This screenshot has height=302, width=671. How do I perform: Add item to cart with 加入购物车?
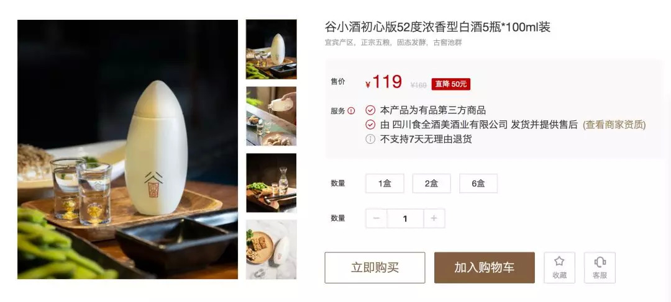[x=485, y=268]
